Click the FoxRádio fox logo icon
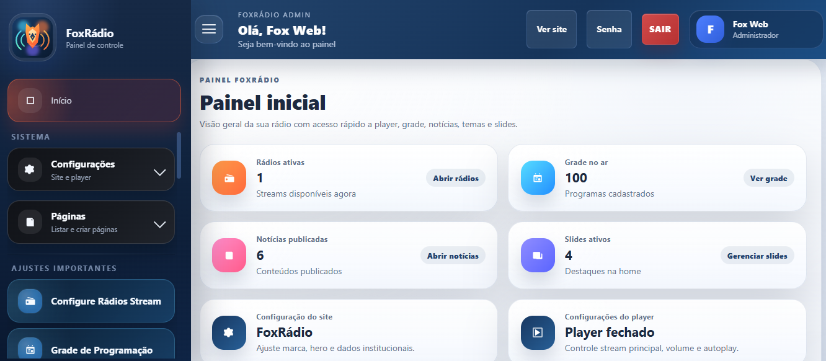 [x=32, y=37]
